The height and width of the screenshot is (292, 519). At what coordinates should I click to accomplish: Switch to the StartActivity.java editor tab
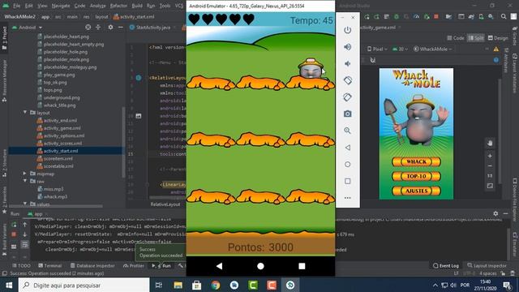[x=153, y=28]
